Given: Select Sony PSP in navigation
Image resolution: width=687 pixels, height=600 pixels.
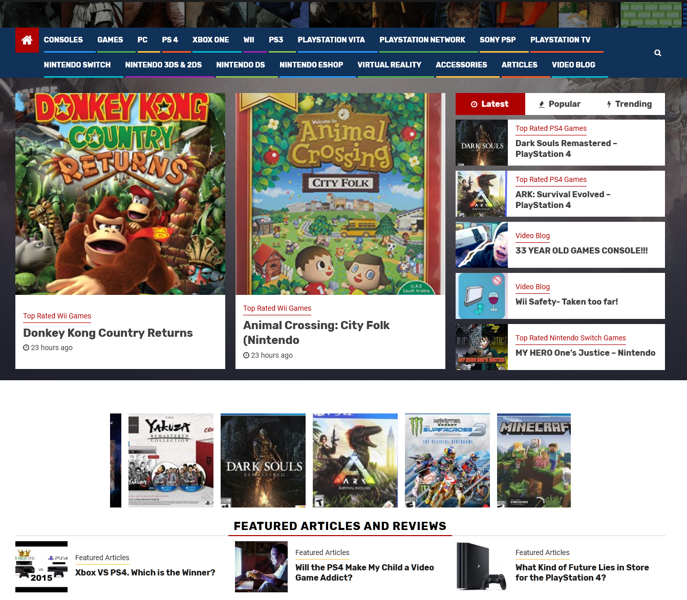Looking at the screenshot, I should pyautogui.click(x=498, y=40).
